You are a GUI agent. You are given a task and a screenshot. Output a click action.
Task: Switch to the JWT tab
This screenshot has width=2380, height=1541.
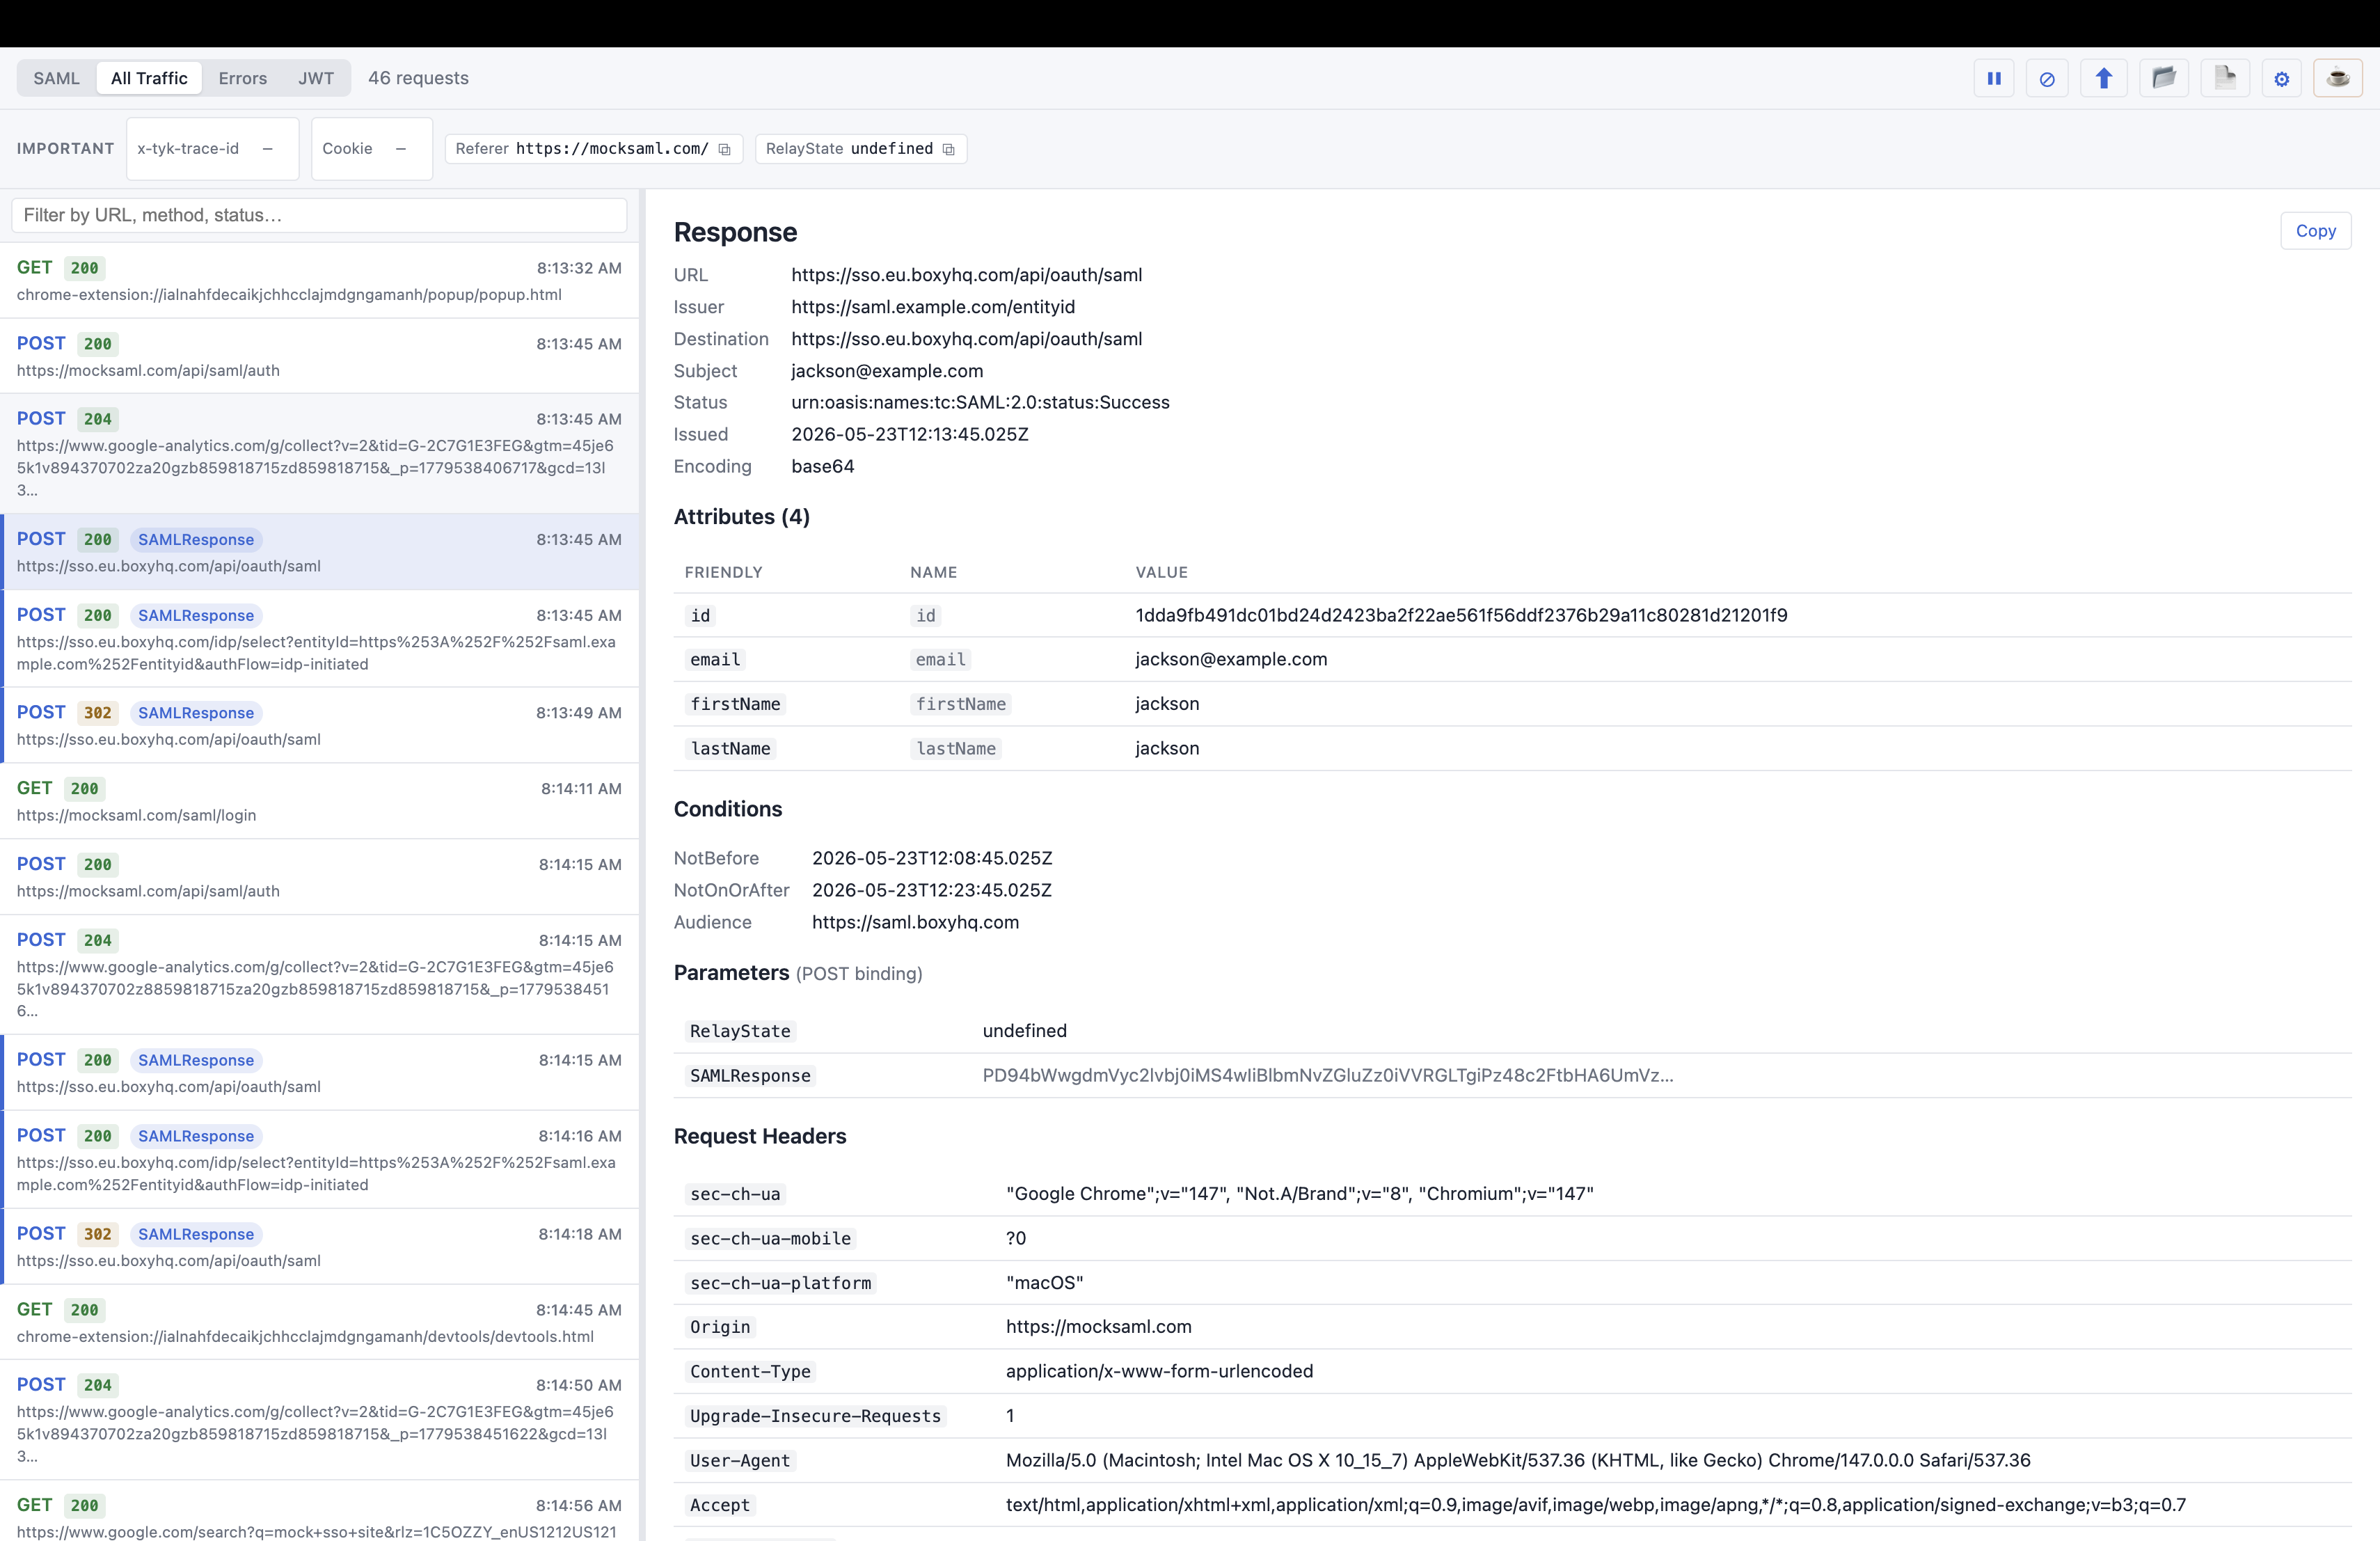[316, 78]
